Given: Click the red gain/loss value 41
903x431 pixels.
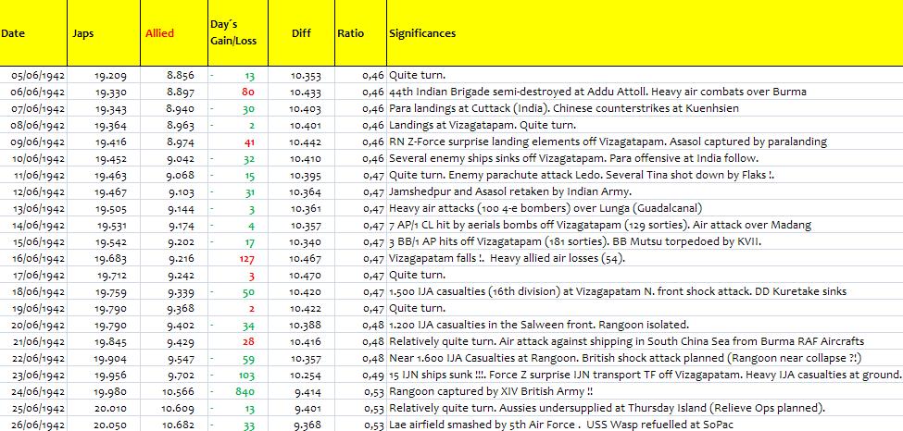Looking at the screenshot, I should tap(238, 142).
